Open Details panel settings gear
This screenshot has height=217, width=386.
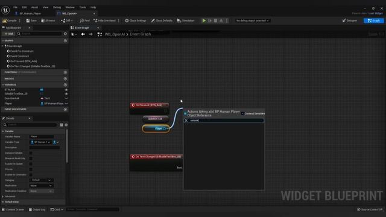[x=66, y=125]
